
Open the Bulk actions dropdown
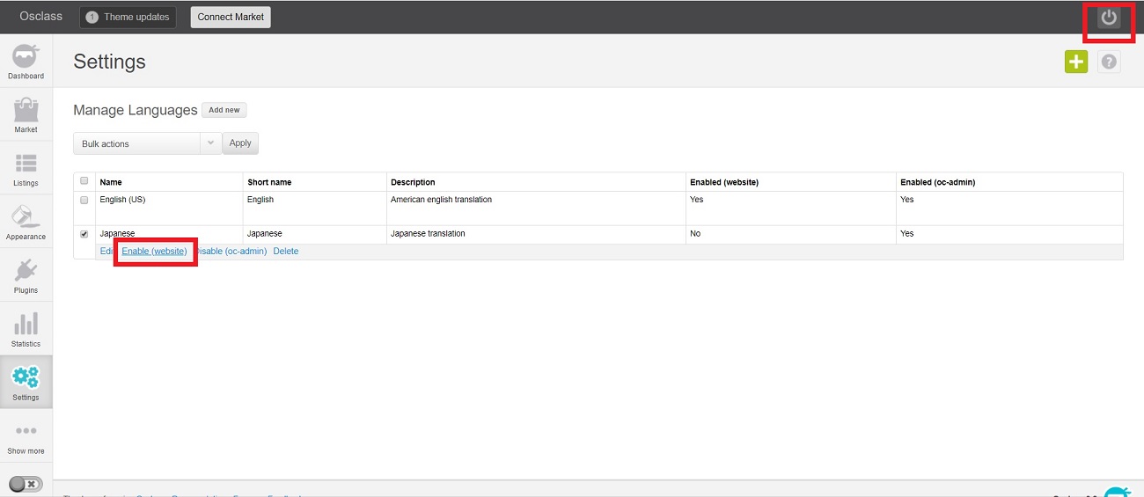(x=147, y=143)
